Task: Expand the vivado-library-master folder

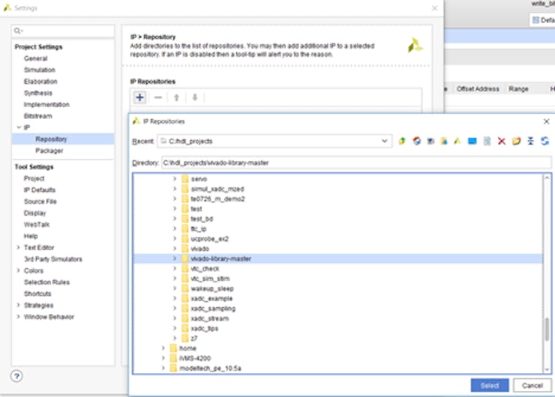Action: point(175,258)
